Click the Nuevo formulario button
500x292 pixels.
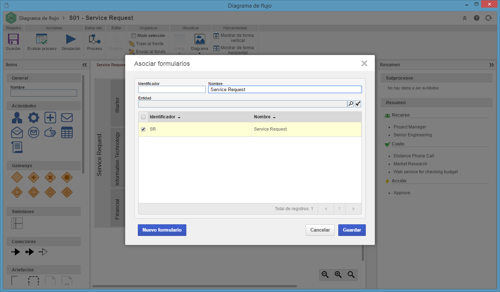[x=162, y=230]
